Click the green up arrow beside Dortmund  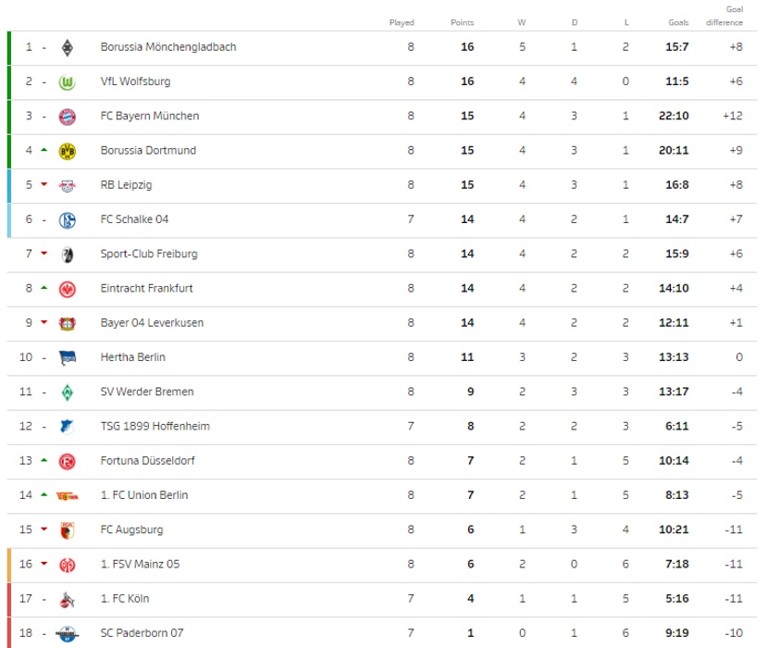[44, 150]
